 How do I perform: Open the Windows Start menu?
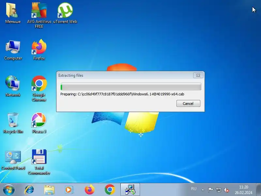pos(9,190)
